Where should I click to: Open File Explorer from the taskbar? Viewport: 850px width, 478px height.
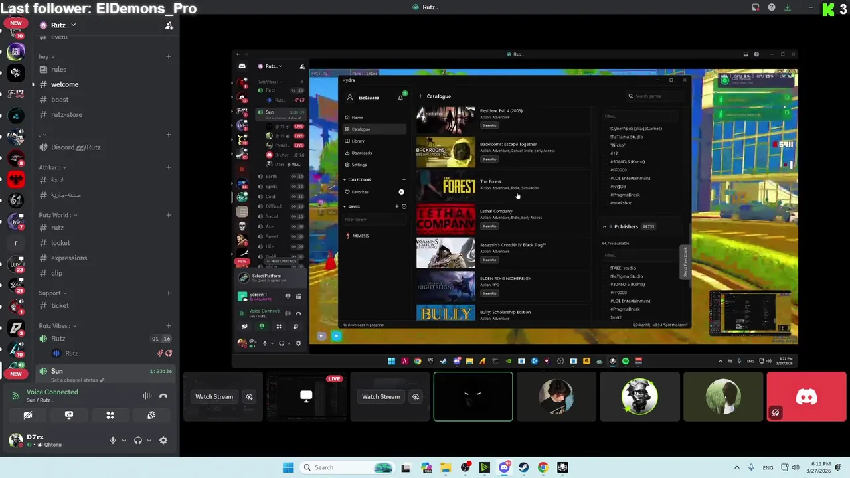[446, 467]
